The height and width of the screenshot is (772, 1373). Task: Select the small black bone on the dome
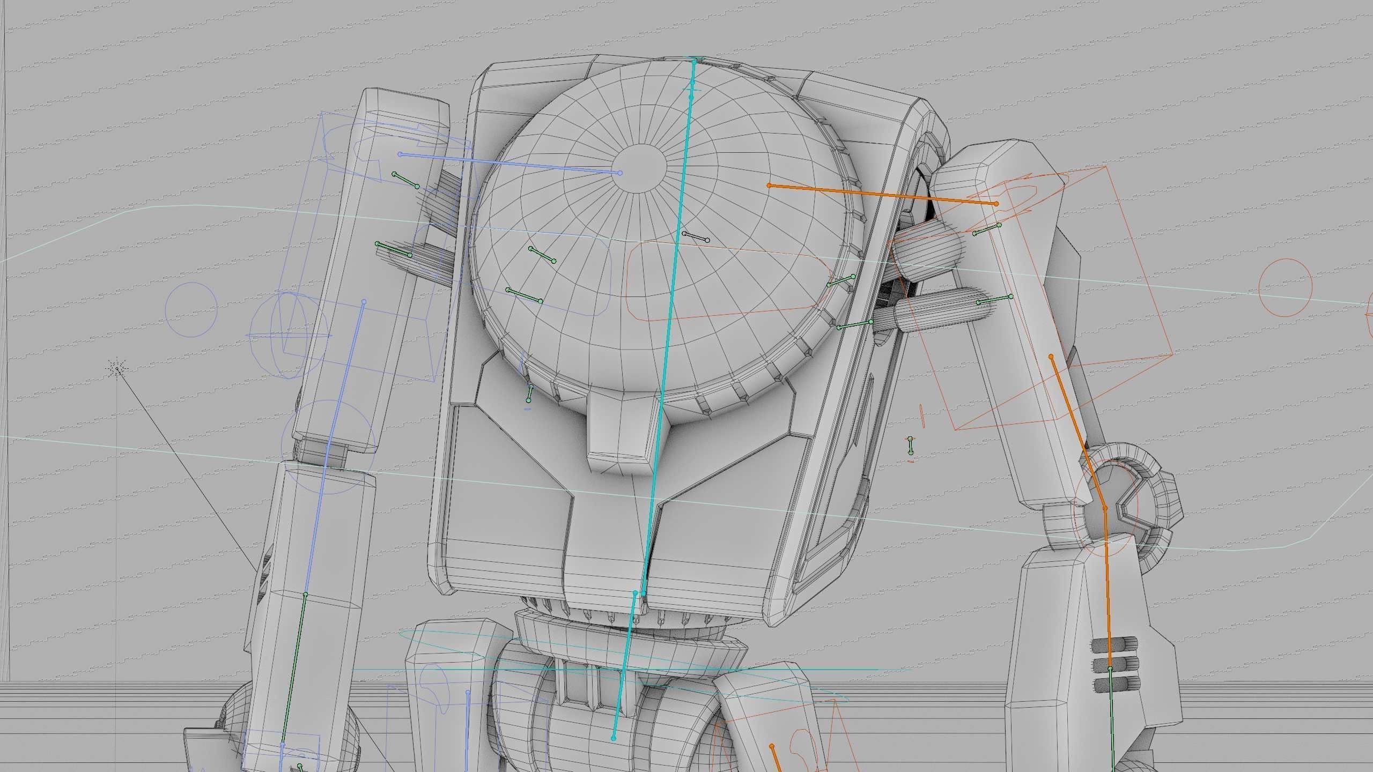696,236
